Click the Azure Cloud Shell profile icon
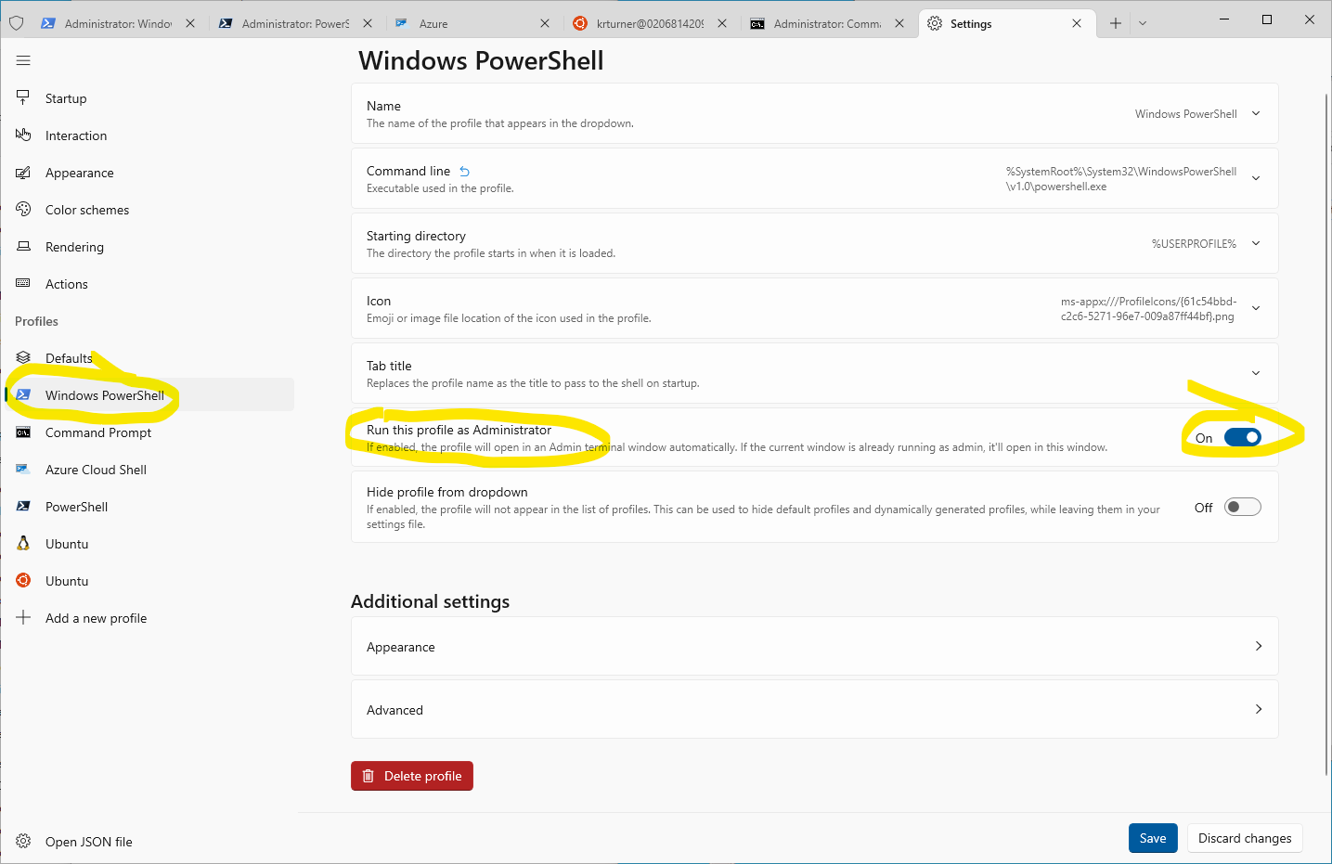1332x864 pixels. (x=23, y=470)
